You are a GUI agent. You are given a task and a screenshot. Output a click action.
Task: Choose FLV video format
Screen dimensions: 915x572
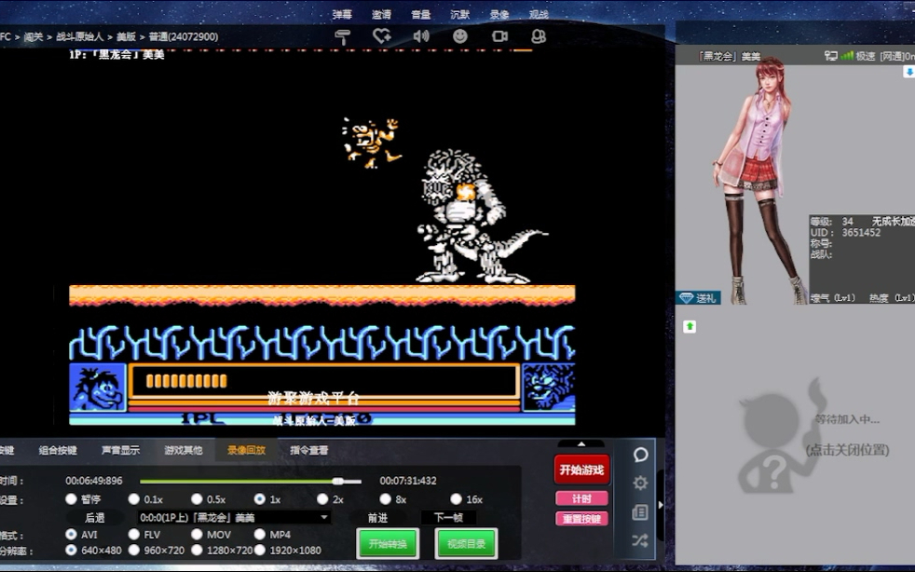coord(134,534)
